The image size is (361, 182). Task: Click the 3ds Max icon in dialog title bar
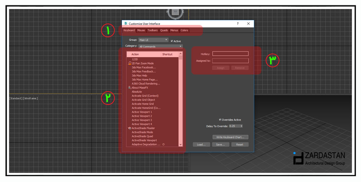(x=125, y=24)
